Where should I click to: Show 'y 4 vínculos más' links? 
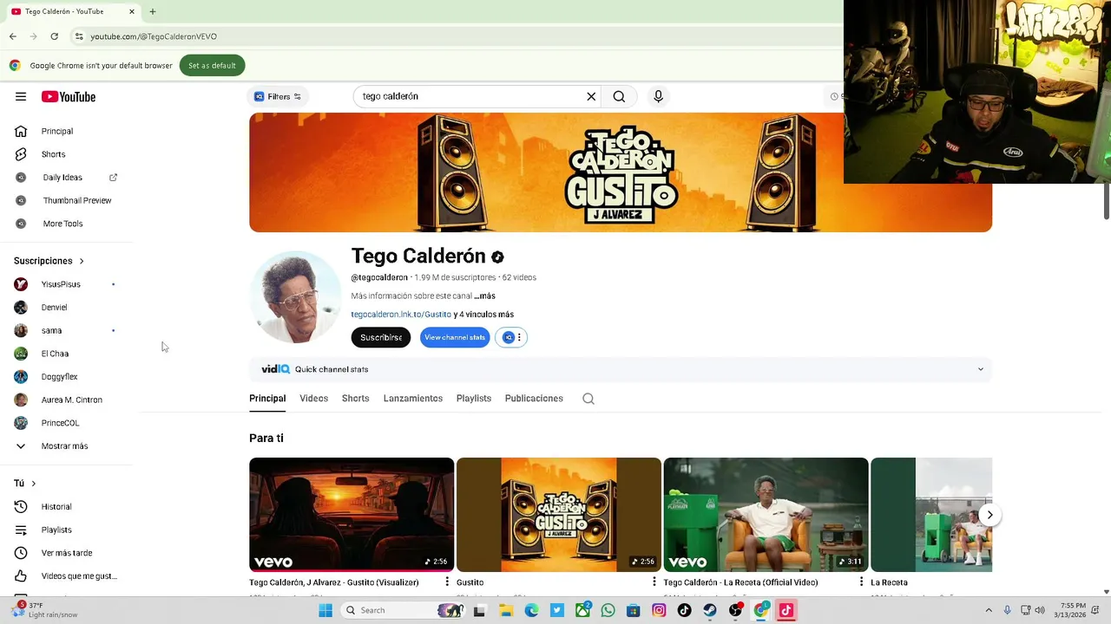point(483,315)
